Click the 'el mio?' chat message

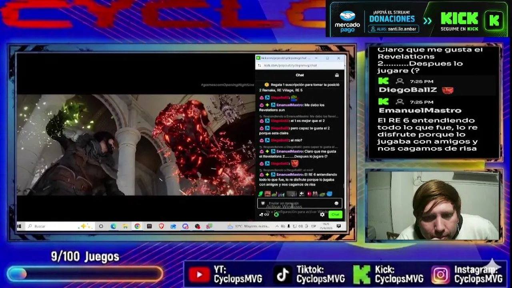pos(281,140)
